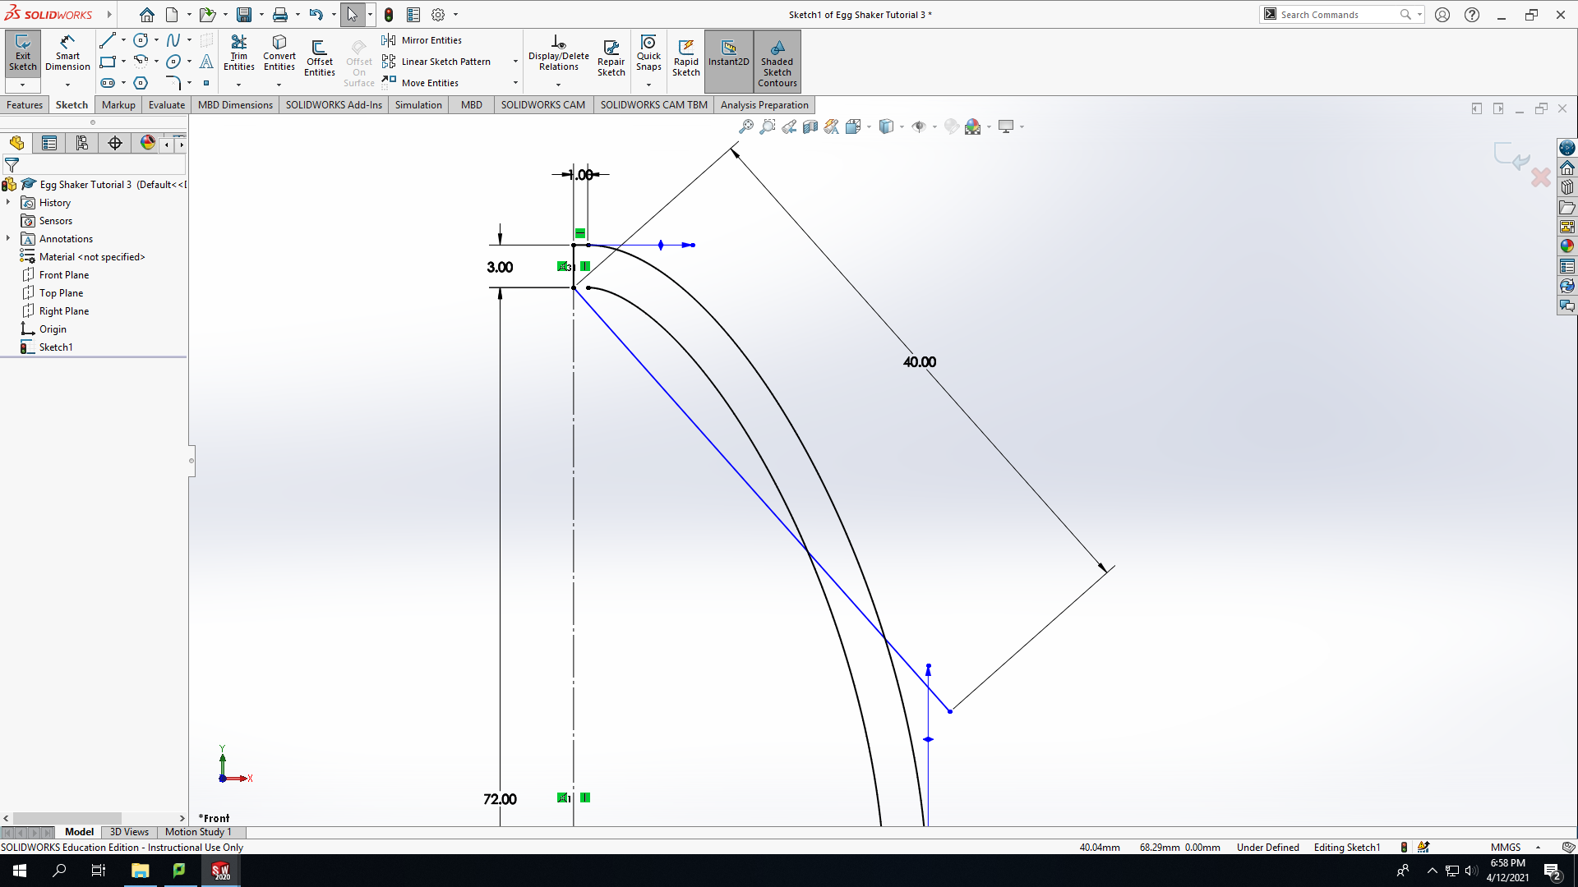The width and height of the screenshot is (1578, 887).
Task: Switch to the Features tab
Action: pos(25,104)
